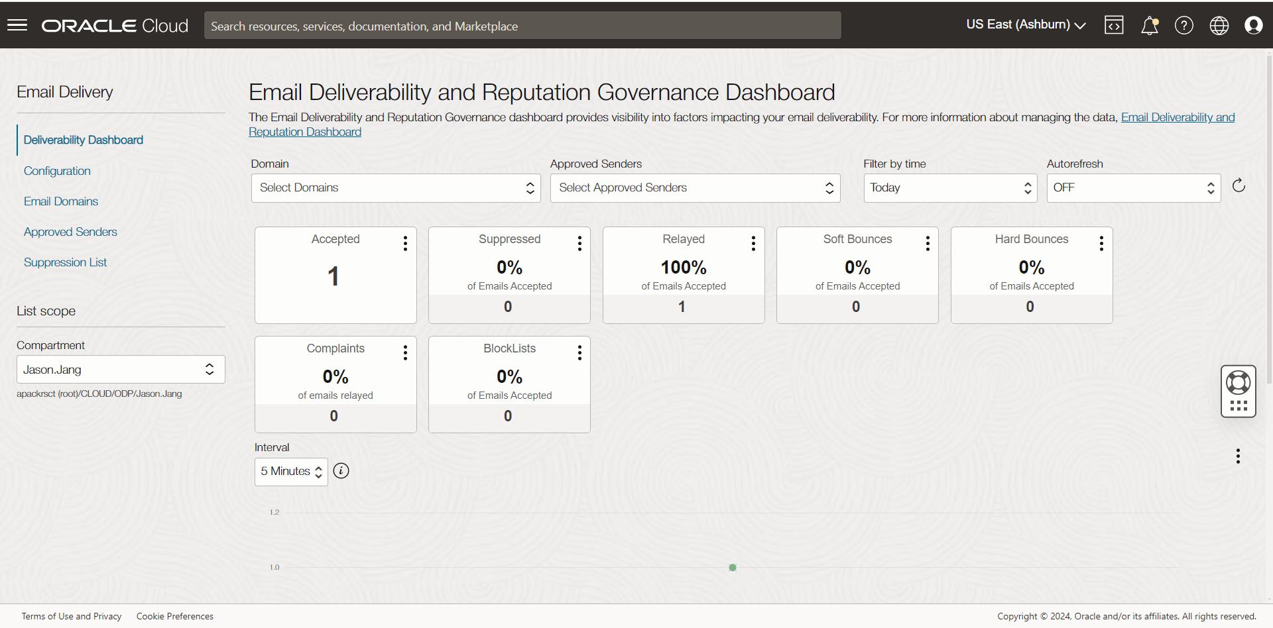Click the dashboard refresh icon
This screenshot has height=628, width=1273.
(1239, 185)
